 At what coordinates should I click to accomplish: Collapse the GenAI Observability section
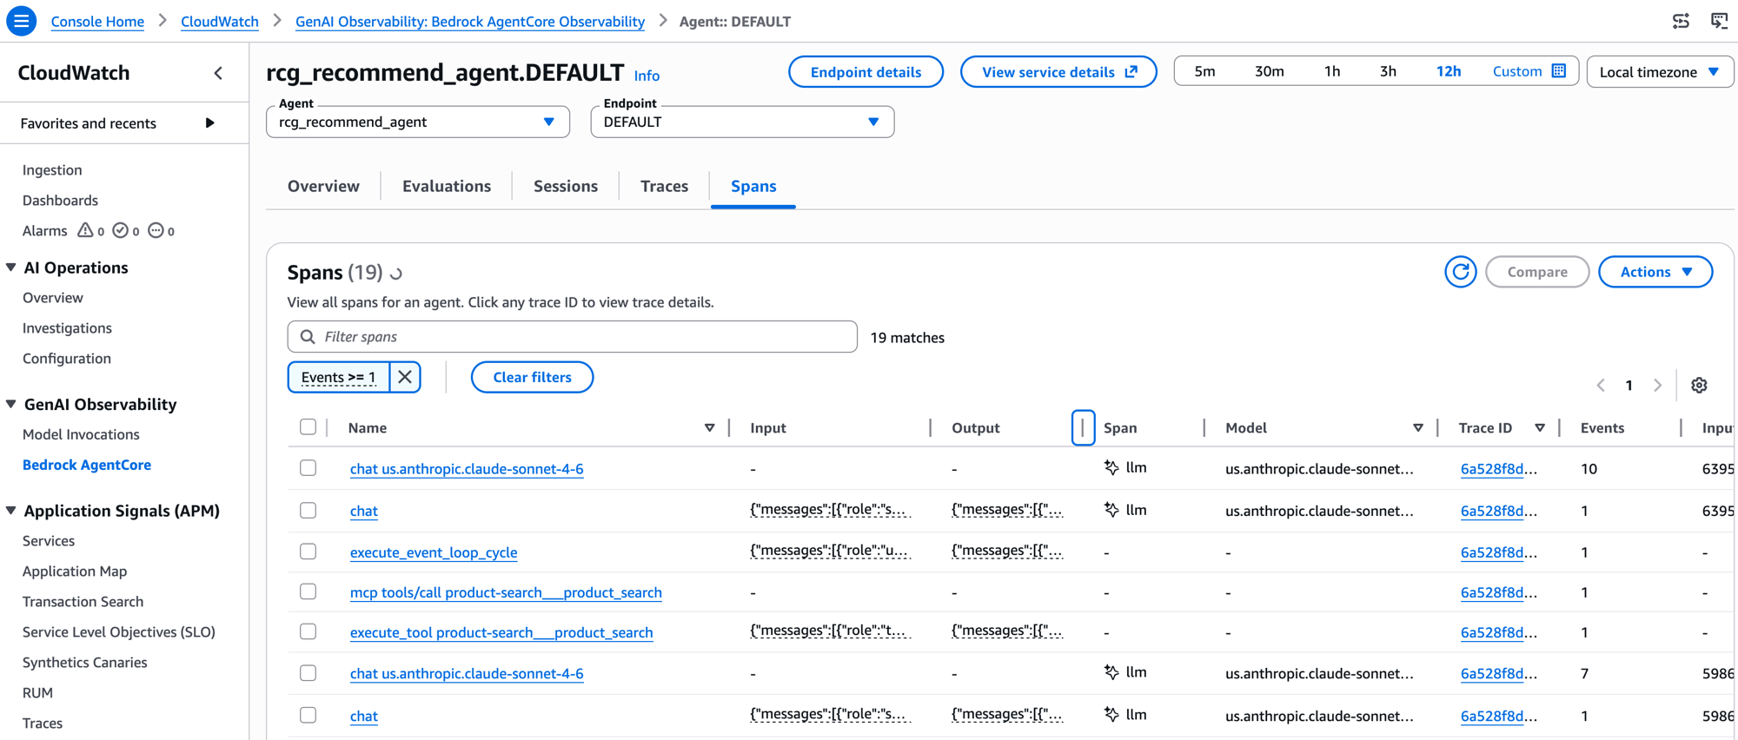point(11,404)
